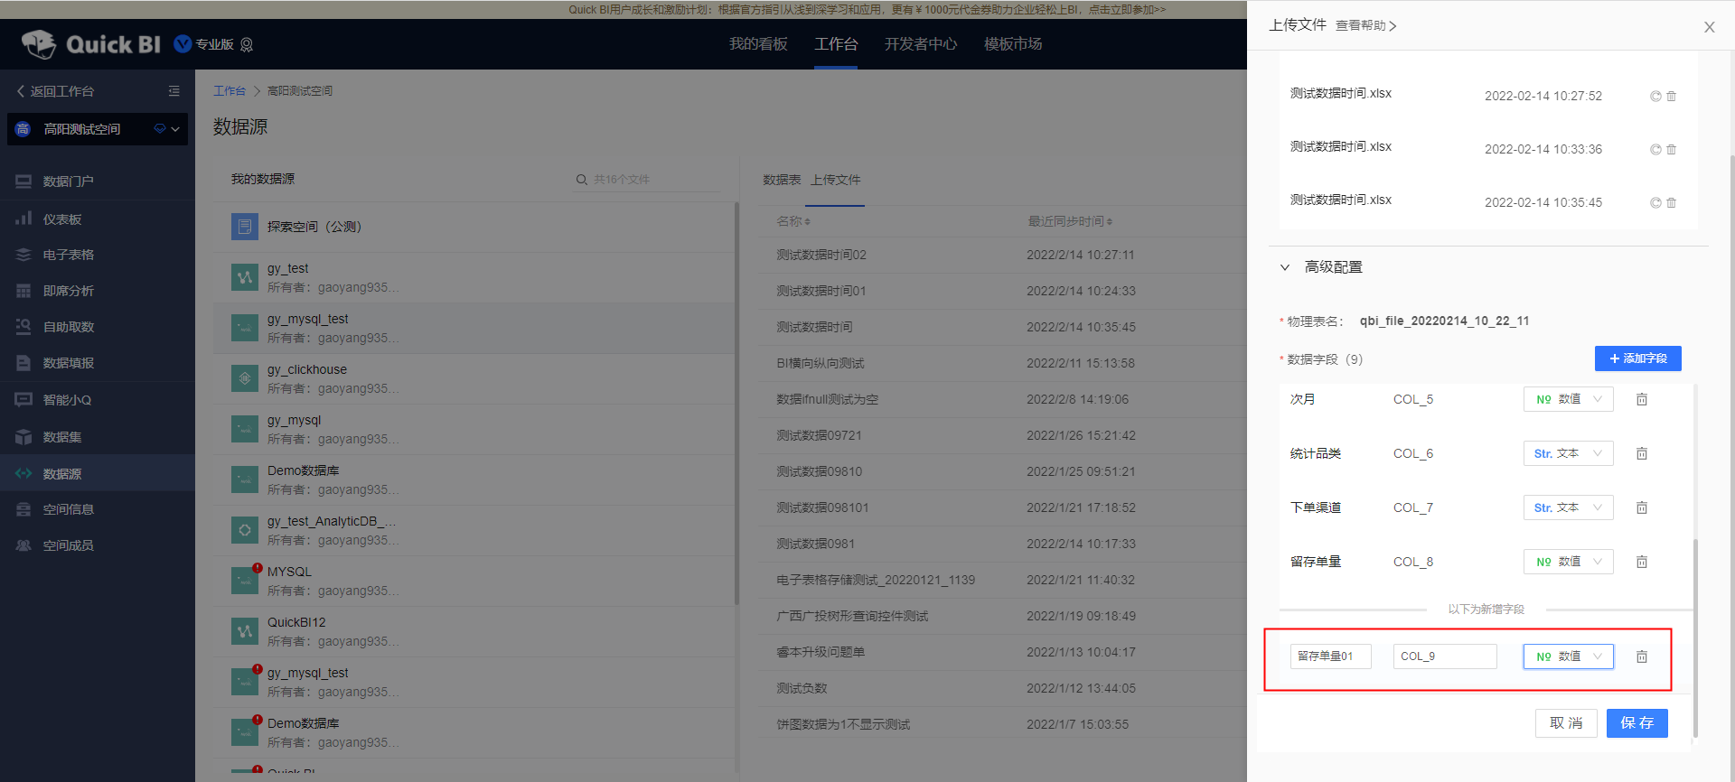Viewport: 1735px width, 782px height.
Task: Delete the 统计品类 COL_6 field
Action: coord(1642,453)
